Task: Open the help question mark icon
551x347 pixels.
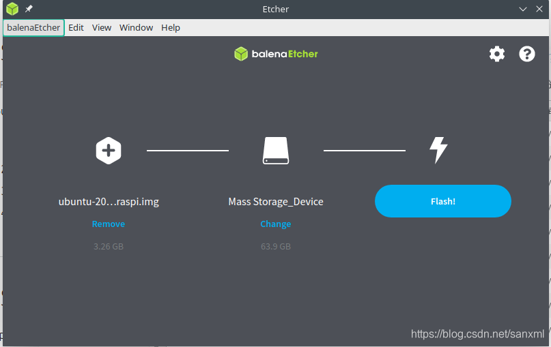Action: [x=526, y=54]
